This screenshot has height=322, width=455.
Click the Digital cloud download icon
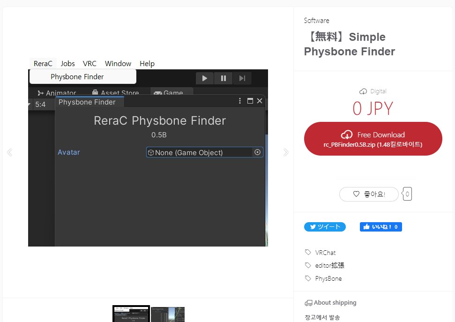[363, 91]
